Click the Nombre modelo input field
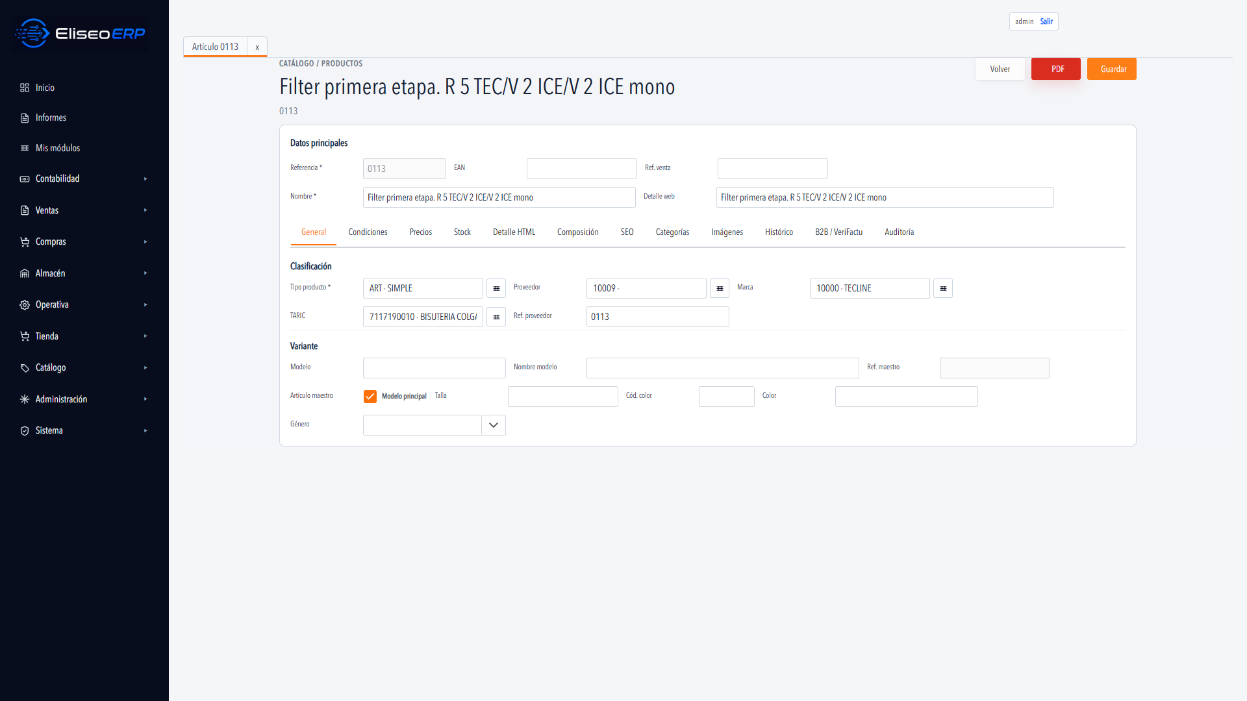 coord(723,368)
